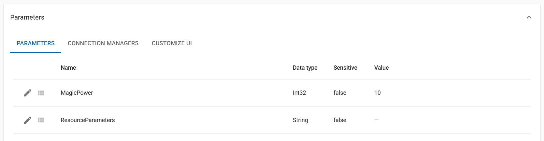Click the empty ResourceParameters value dash

click(377, 120)
